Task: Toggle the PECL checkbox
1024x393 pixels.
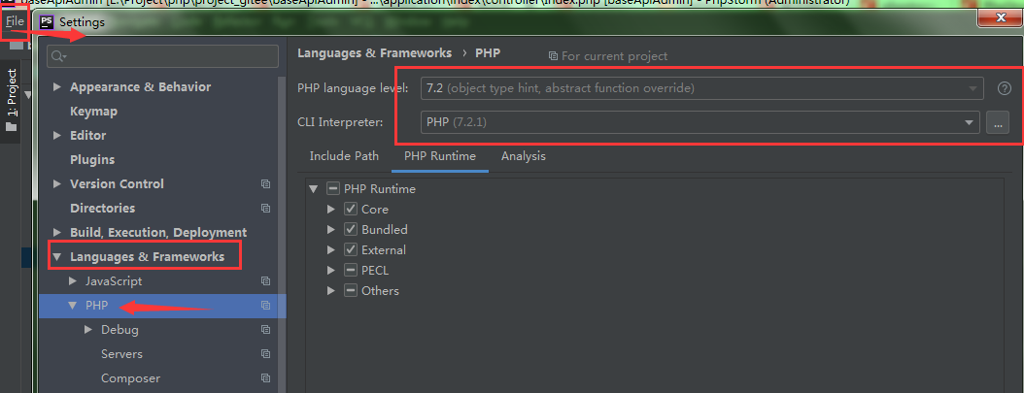Action: click(351, 271)
